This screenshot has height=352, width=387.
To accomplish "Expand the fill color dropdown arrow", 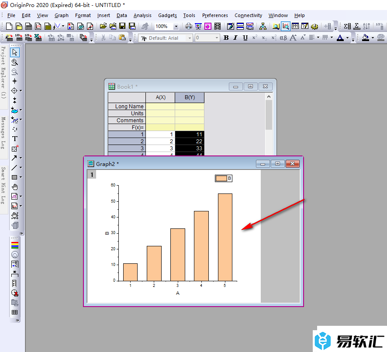I will click(373, 38).
